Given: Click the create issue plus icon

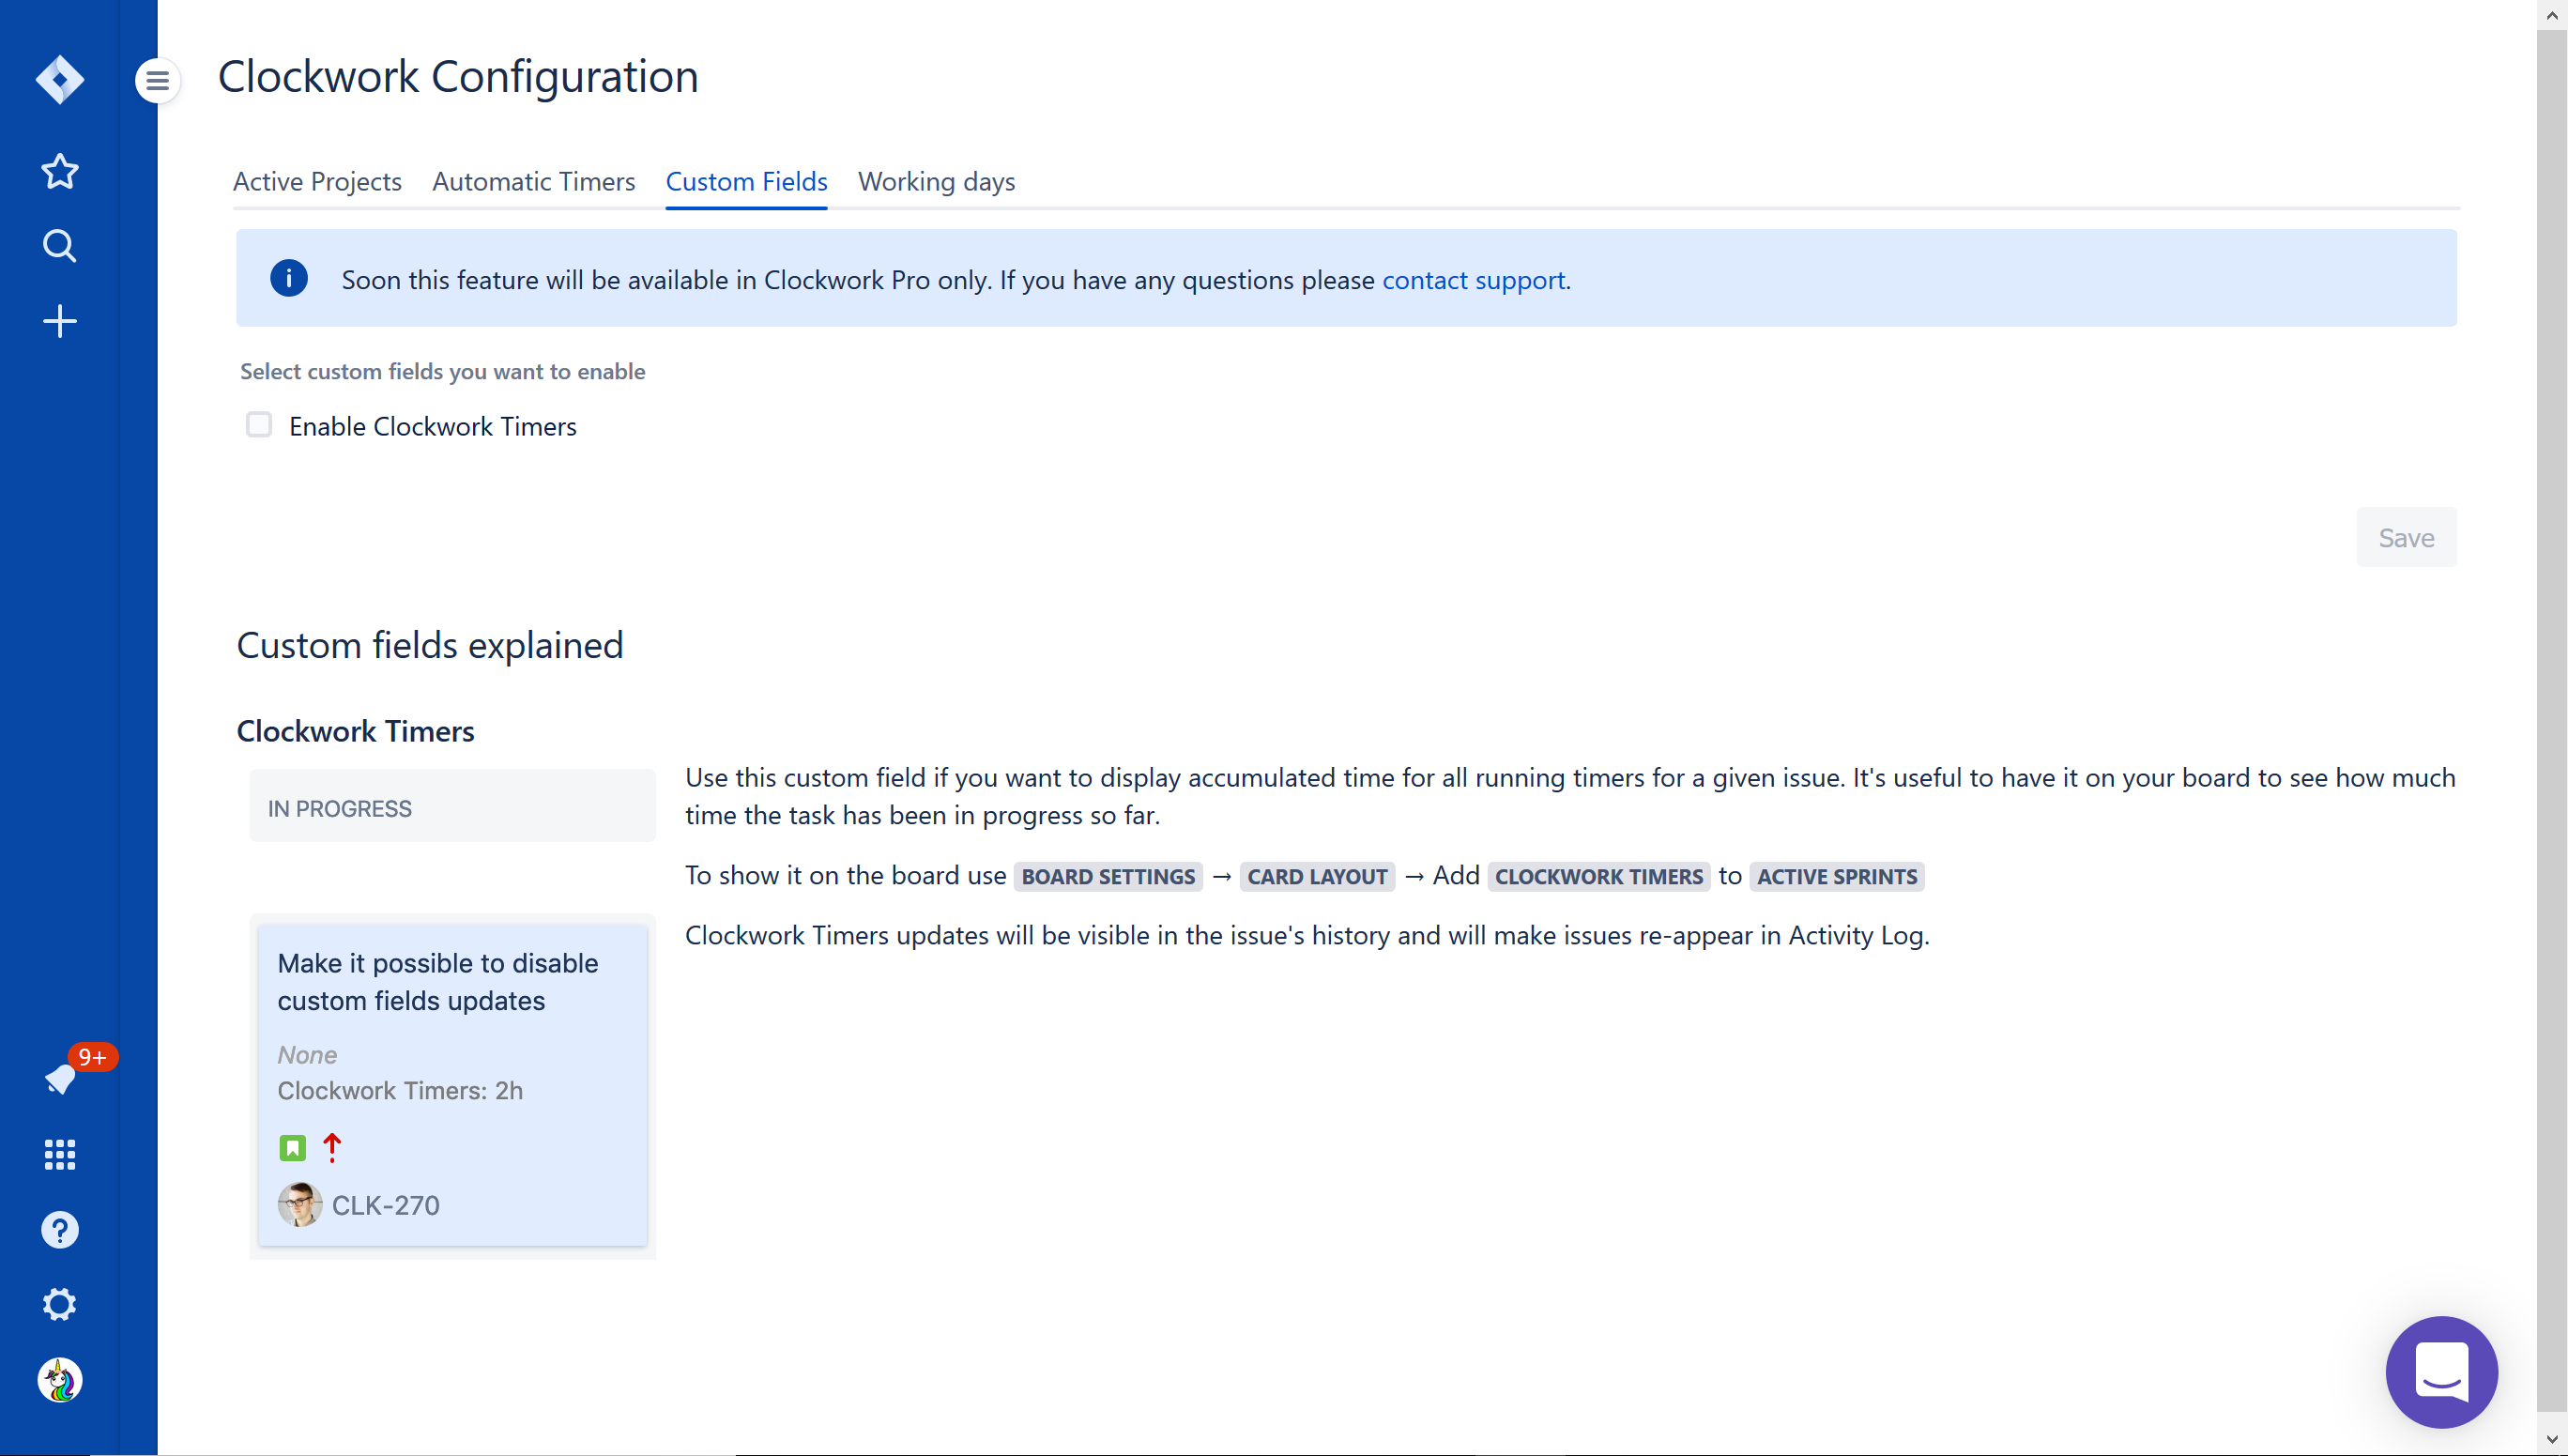Looking at the screenshot, I should pos(60,321).
